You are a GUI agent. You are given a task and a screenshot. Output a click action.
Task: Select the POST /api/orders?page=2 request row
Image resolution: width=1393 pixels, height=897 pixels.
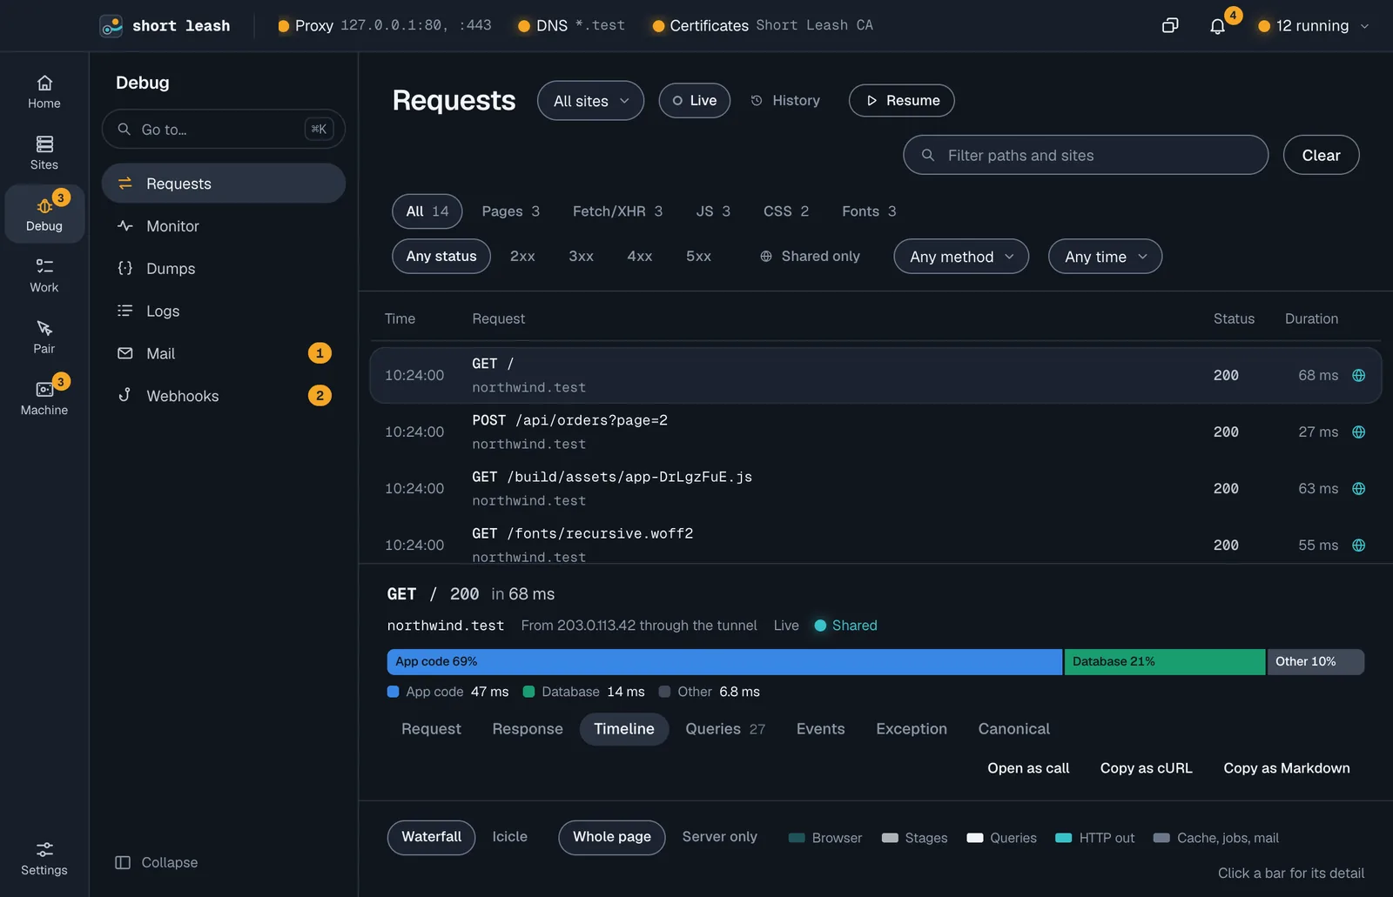875,432
